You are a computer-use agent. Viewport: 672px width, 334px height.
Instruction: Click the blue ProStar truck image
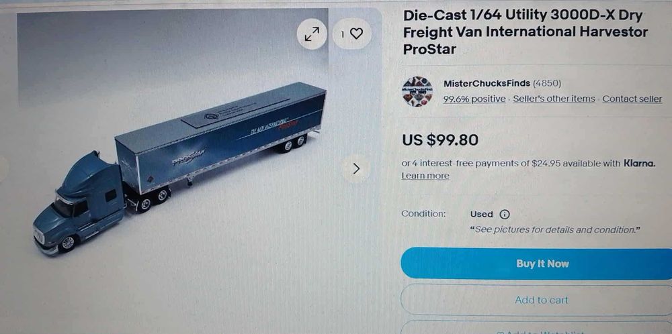(x=179, y=168)
